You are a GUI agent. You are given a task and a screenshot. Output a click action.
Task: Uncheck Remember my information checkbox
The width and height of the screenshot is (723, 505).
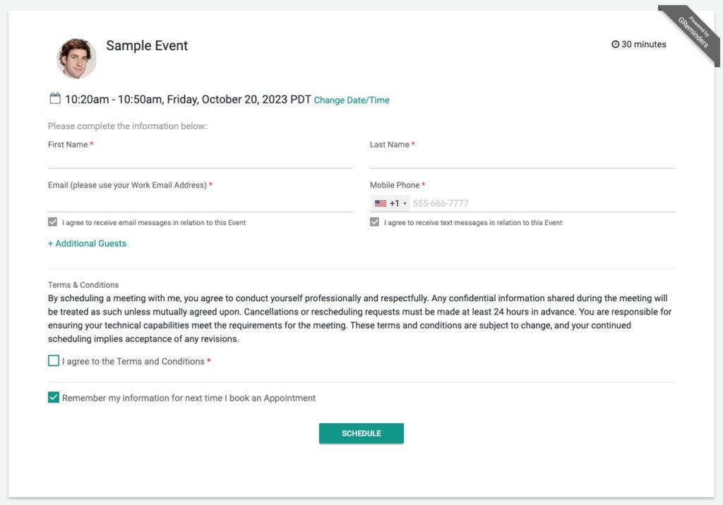point(54,397)
